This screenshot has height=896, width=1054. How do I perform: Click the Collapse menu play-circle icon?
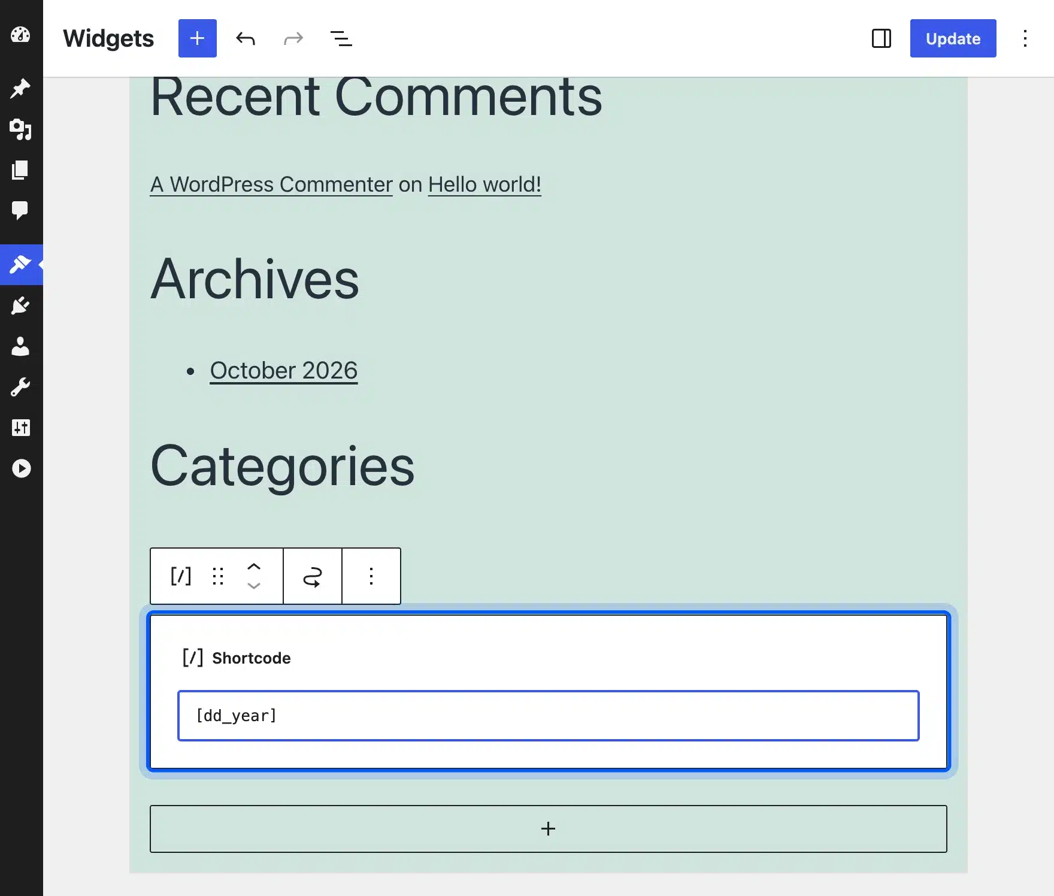[21, 468]
